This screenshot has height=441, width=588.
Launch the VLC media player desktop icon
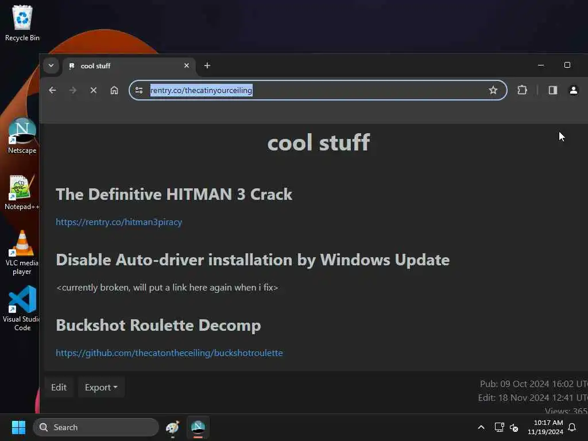click(22, 252)
